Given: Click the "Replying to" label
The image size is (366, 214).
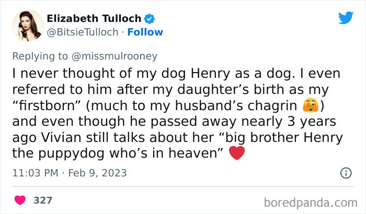Looking at the screenshot, I should tap(40, 55).
